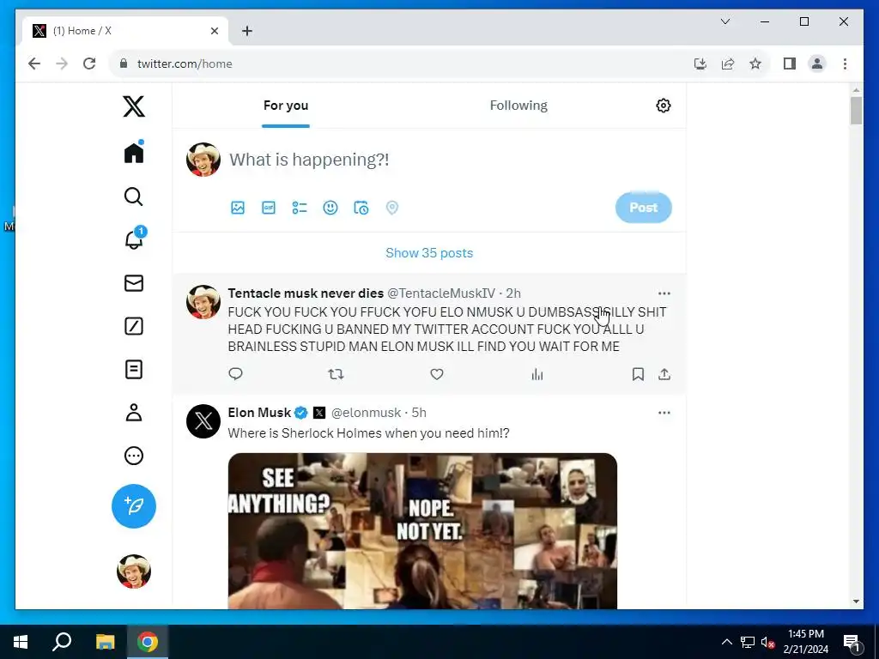The image size is (879, 659).
Task: Toggle Chrome side panel
Action: point(790,63)
